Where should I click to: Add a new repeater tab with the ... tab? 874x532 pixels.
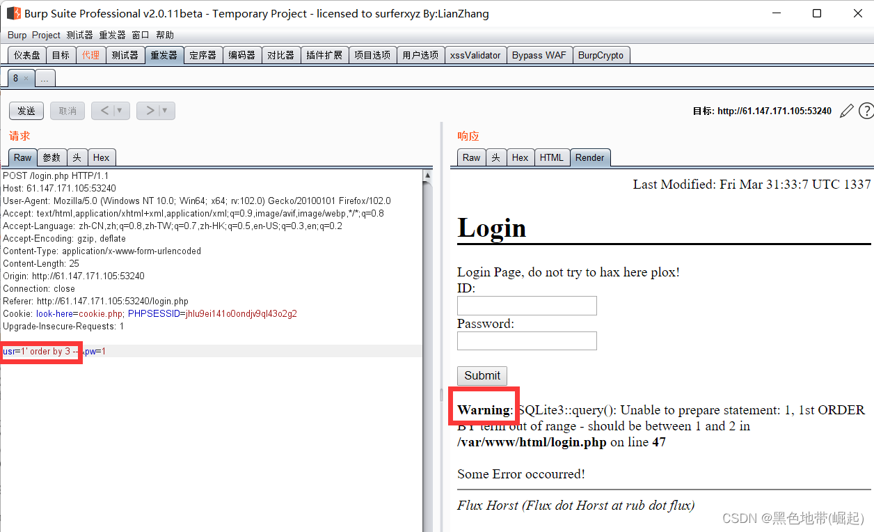click(45, 79)
